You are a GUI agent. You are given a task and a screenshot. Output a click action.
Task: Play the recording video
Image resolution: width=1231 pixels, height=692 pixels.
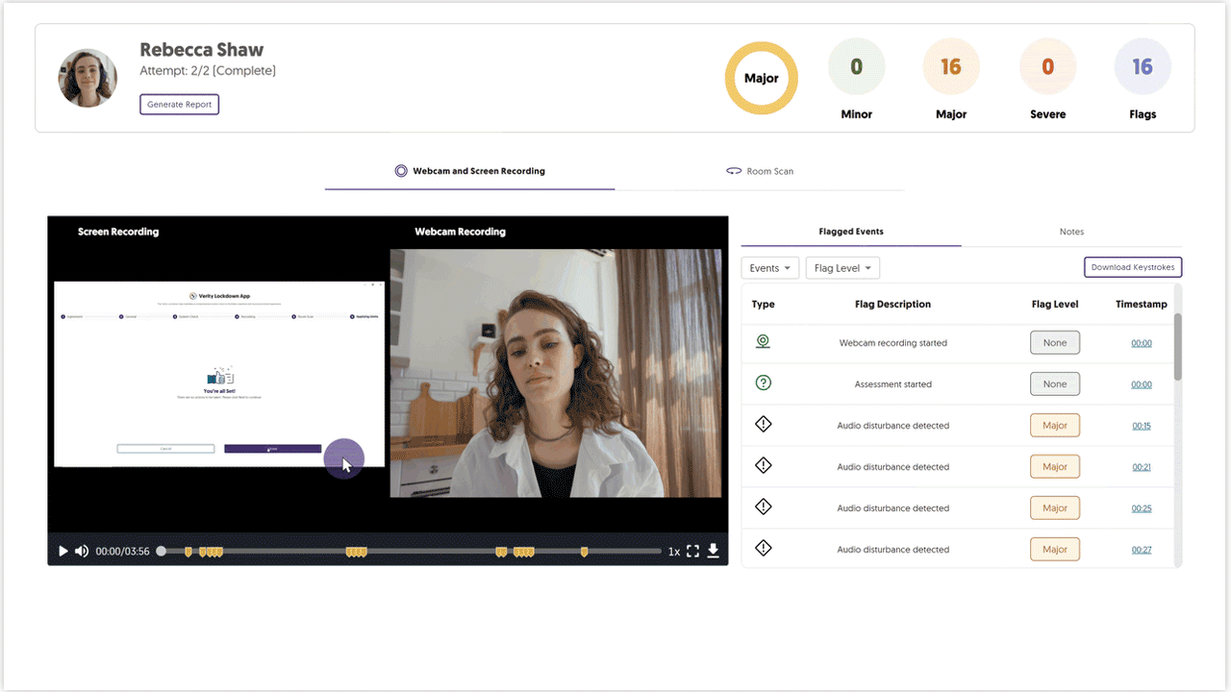click(x=63, y=551)
